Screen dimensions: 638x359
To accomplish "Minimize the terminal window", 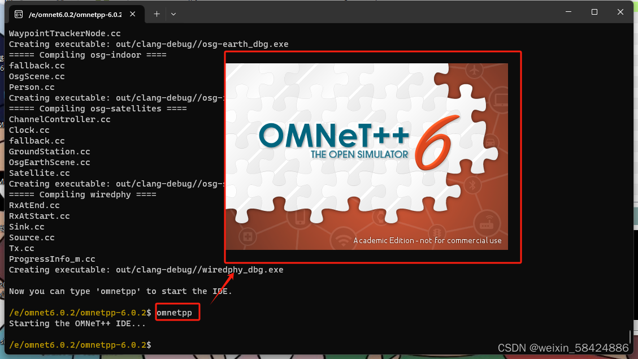I will coord(568,12).
